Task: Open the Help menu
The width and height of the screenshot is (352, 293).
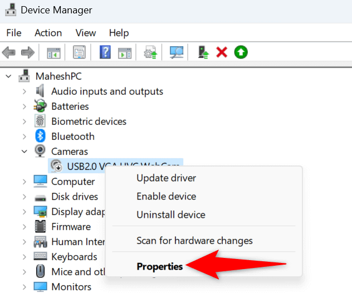Action: coord(119,33)
